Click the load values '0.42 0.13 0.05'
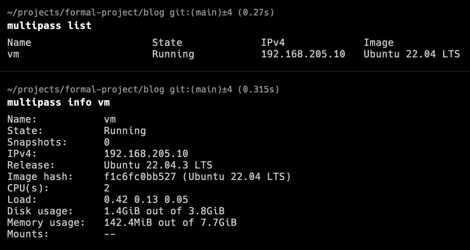Viewport: 470px width, 250px height. point(146,200)
